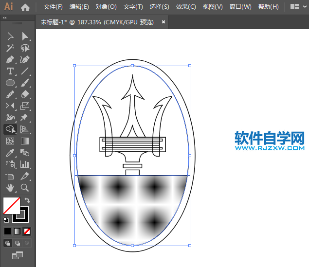Enable Draw Behind mode
309x267 pixels.
(18, 243)
